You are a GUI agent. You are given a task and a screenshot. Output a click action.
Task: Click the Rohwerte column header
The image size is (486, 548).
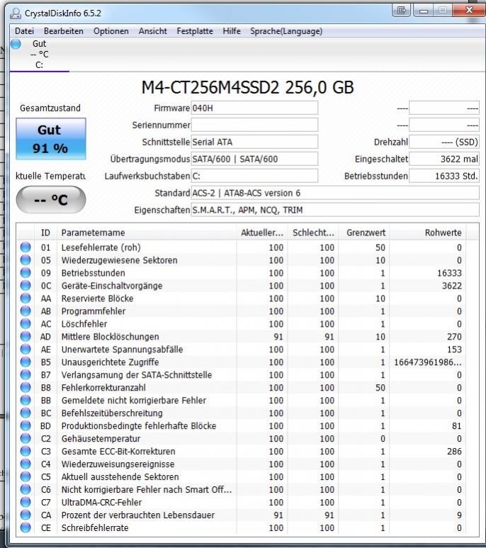tap(428, 233)
